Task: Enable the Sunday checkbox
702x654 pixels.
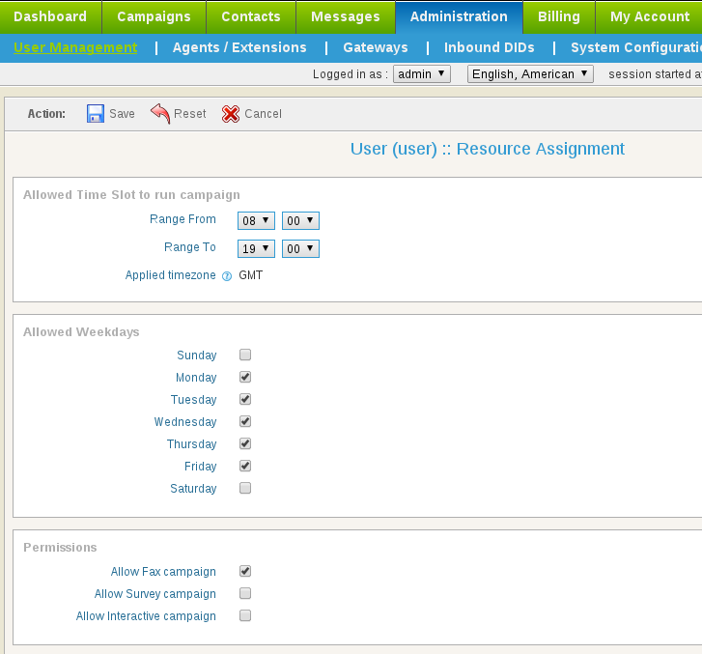Action: point(245,355)
